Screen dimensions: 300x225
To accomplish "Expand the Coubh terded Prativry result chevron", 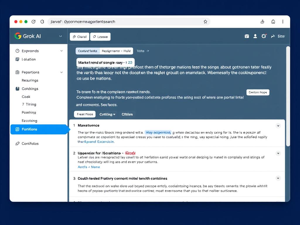I will click(x=278, y=178).
